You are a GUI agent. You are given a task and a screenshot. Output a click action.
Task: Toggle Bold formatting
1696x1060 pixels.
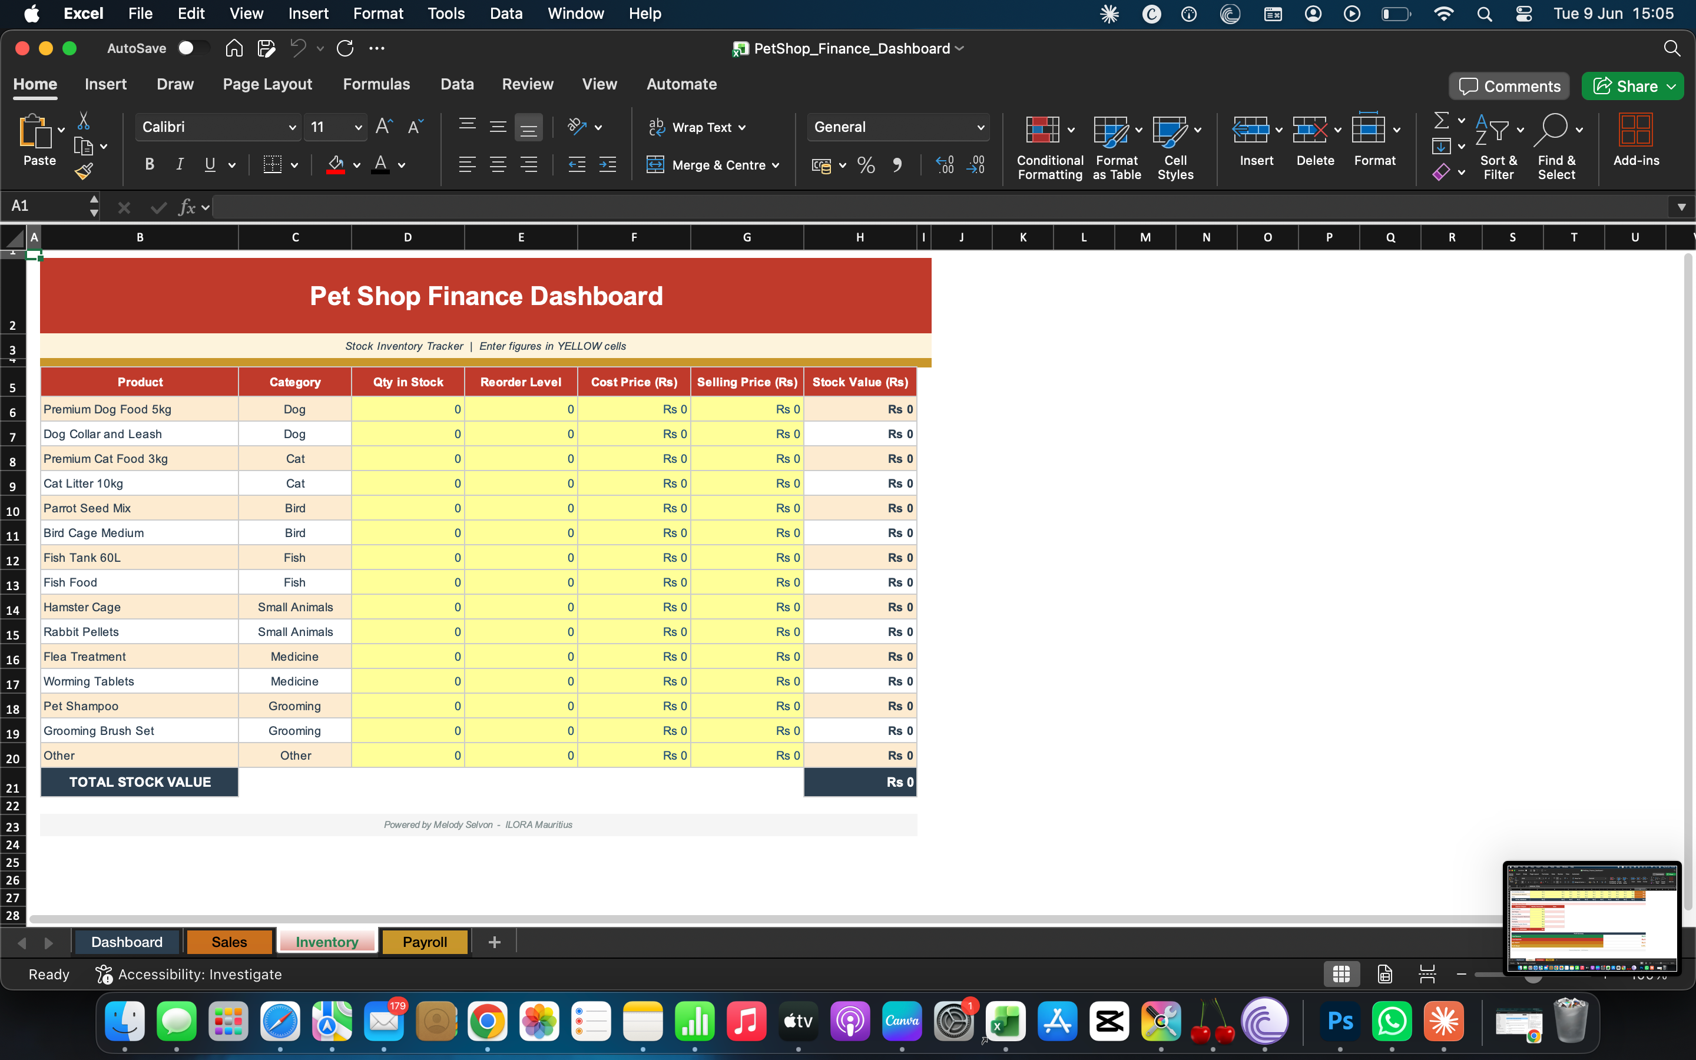[149, 165]
